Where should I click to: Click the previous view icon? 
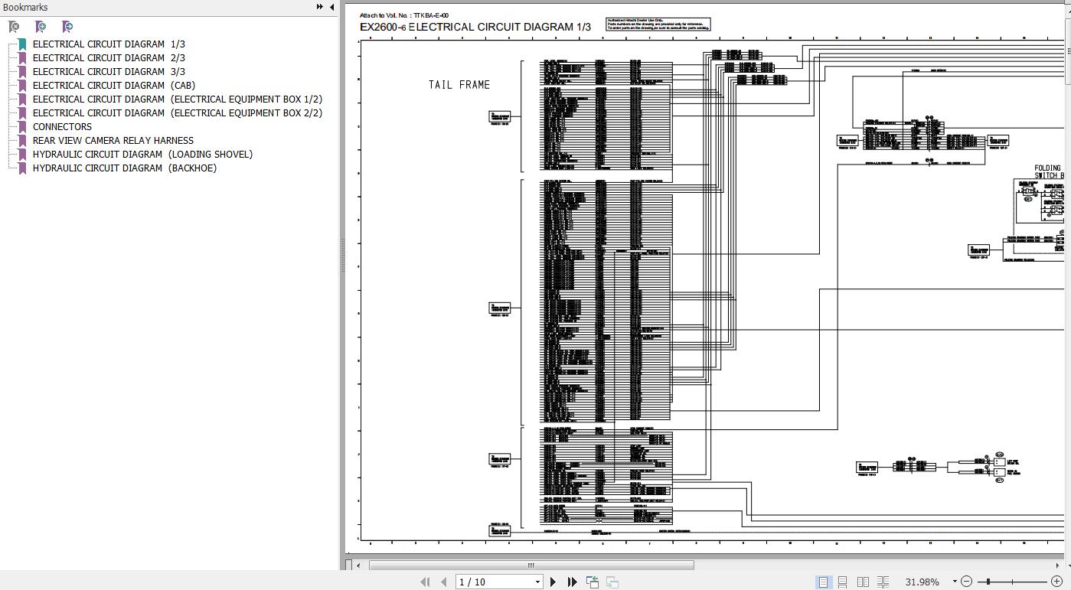coord(593,582)
